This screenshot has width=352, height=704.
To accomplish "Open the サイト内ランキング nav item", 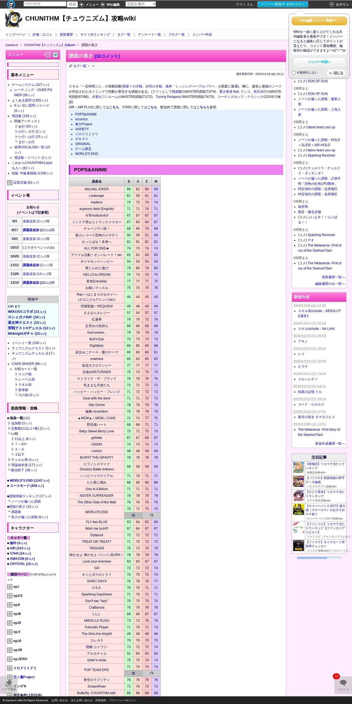I will point(95,35).
